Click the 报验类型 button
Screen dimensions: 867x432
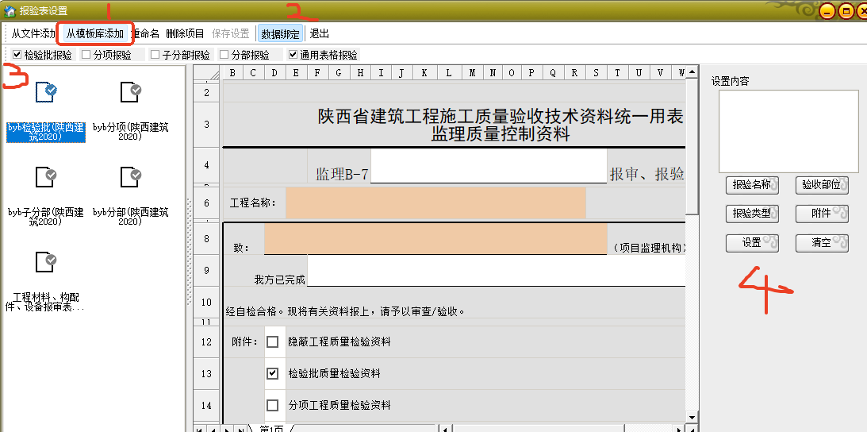(752, 214)
